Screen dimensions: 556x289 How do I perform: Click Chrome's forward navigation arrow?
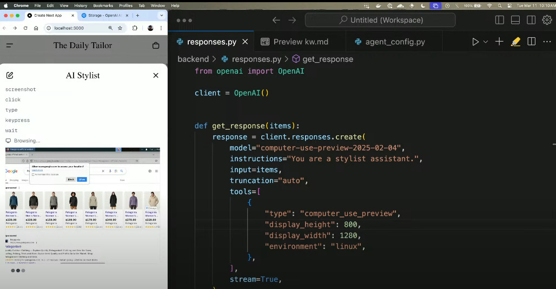click(15, 28)
